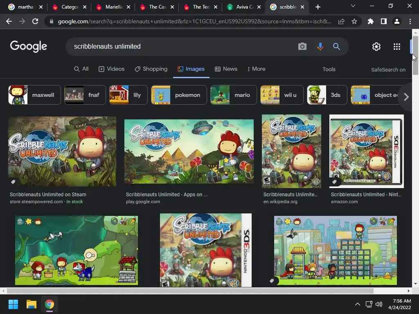Click the Google logo
This screenshot has width=419, height=314.
(29, 47)
